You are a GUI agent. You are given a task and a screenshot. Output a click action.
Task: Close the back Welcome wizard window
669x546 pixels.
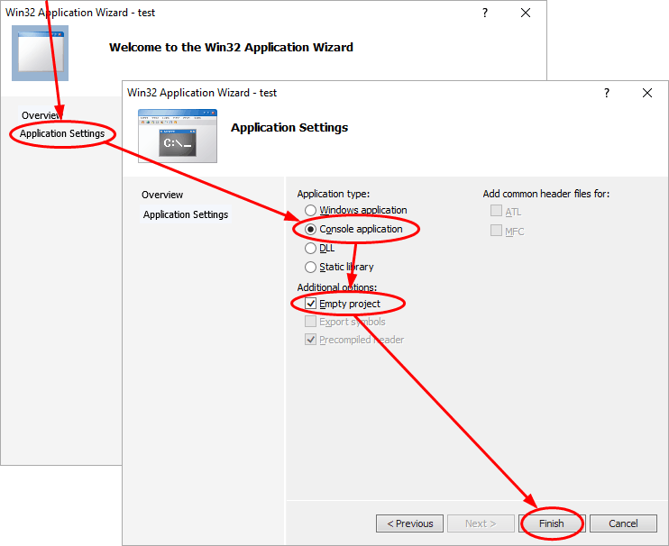point(526,14)
